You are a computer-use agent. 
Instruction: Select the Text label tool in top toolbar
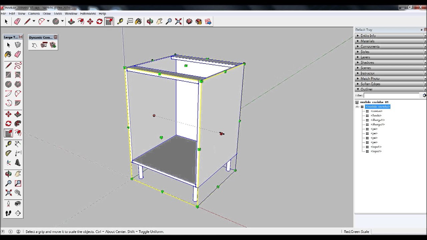(130, 21)
